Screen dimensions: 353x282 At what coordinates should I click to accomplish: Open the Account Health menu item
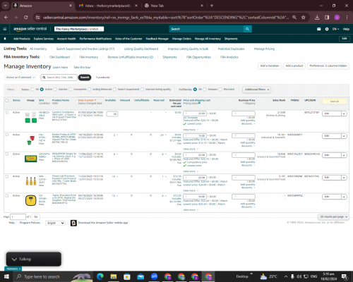point(66,39)
